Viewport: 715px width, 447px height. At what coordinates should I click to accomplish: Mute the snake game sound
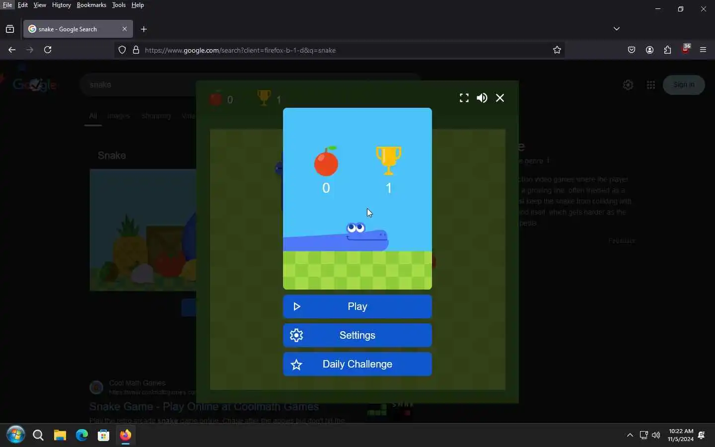(482, 98)
